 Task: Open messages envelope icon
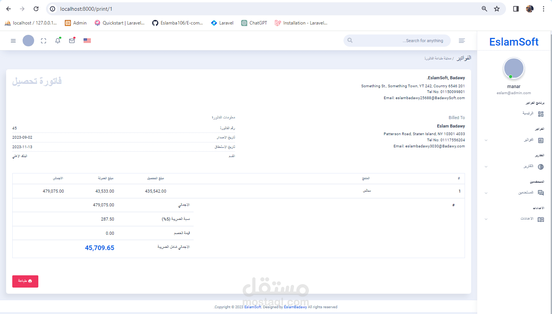[72, 40]
